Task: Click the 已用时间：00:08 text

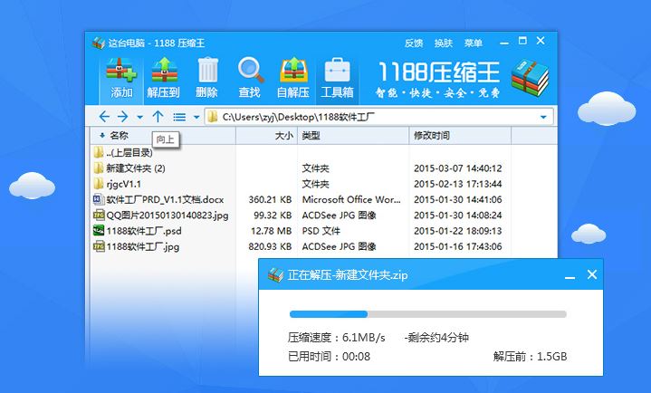Action: click(x=329, y=357)
